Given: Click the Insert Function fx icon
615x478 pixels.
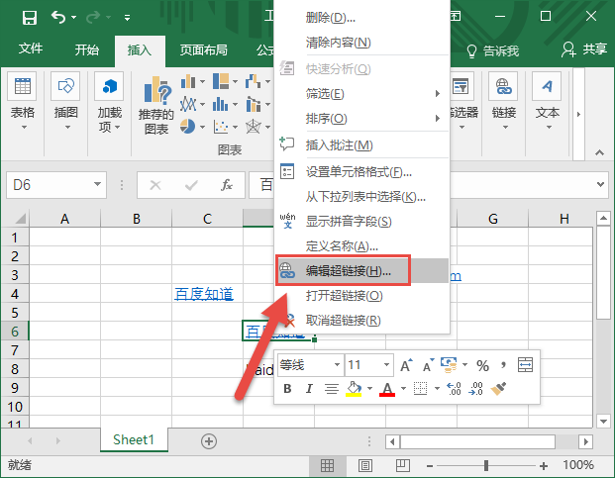Looking at the screenshot, I should [227, 185].
